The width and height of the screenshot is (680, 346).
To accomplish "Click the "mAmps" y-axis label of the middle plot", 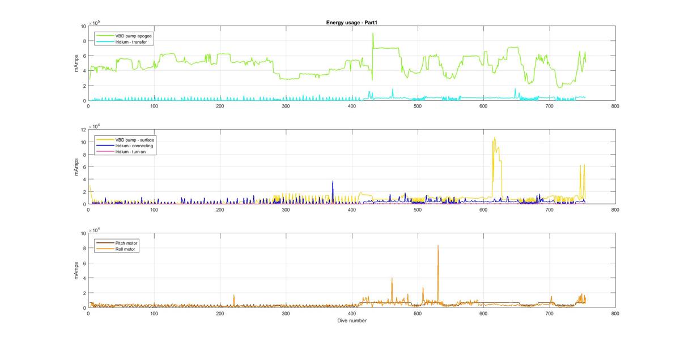I will pos(76,167).
